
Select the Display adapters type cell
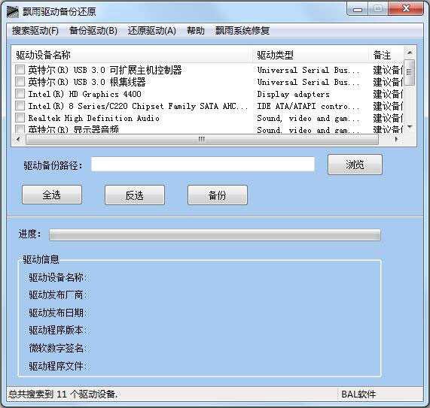point(294,94)
